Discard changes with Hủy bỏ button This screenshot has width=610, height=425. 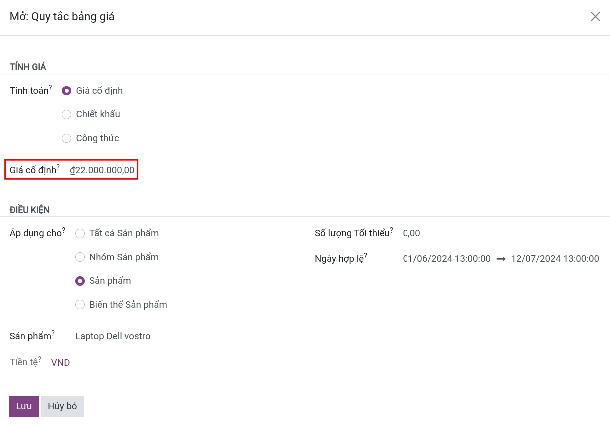pos(62,406)
